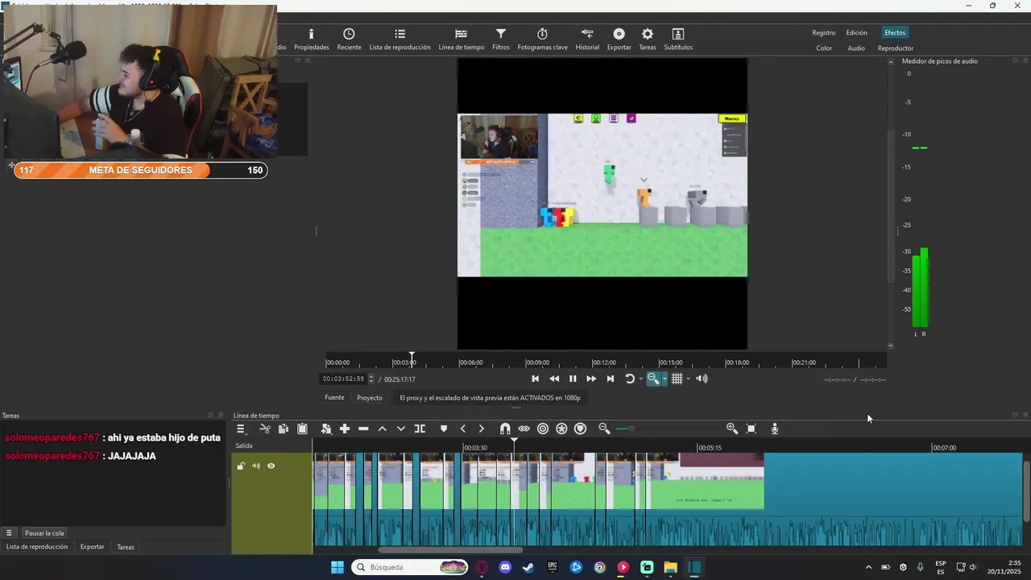Open the player zoom dropdown arrow
Viewport: 1031px width, 580px height.
coord(664,379)
